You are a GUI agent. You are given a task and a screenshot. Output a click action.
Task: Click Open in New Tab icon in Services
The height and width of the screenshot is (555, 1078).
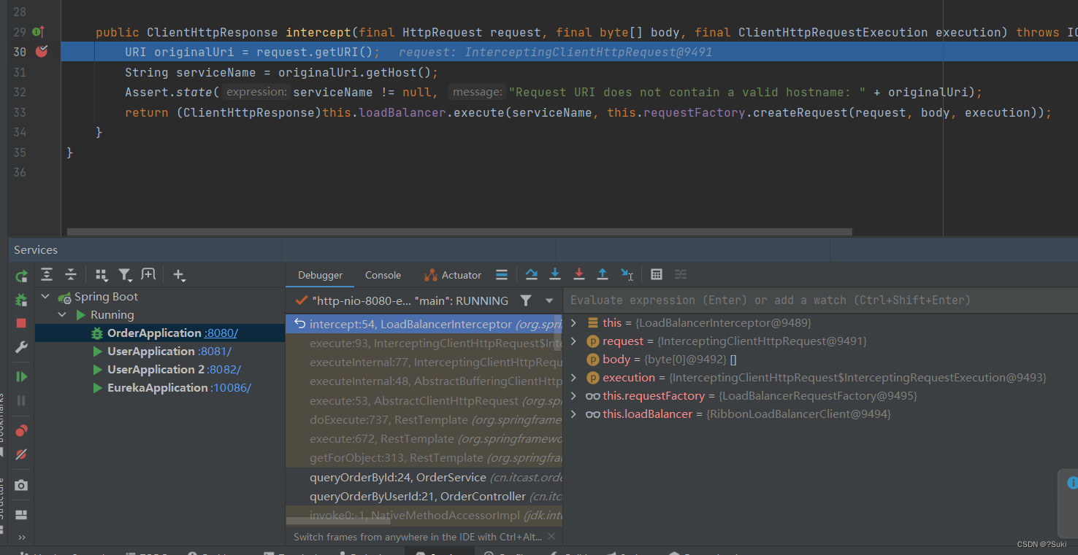click(148, 274)
